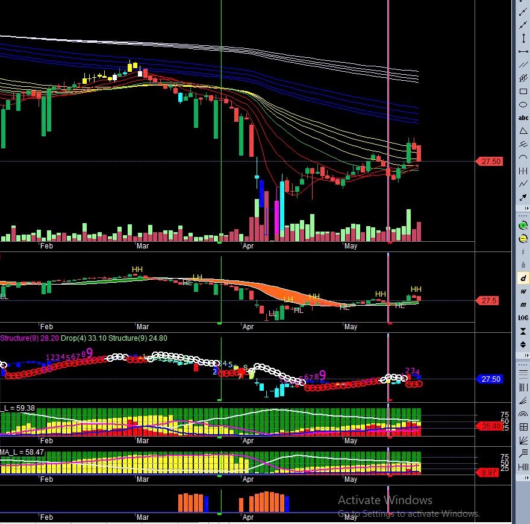Select the Fibonacci Time Zones tool
This screenshot has width=530, height=524.
click(523, 387)
